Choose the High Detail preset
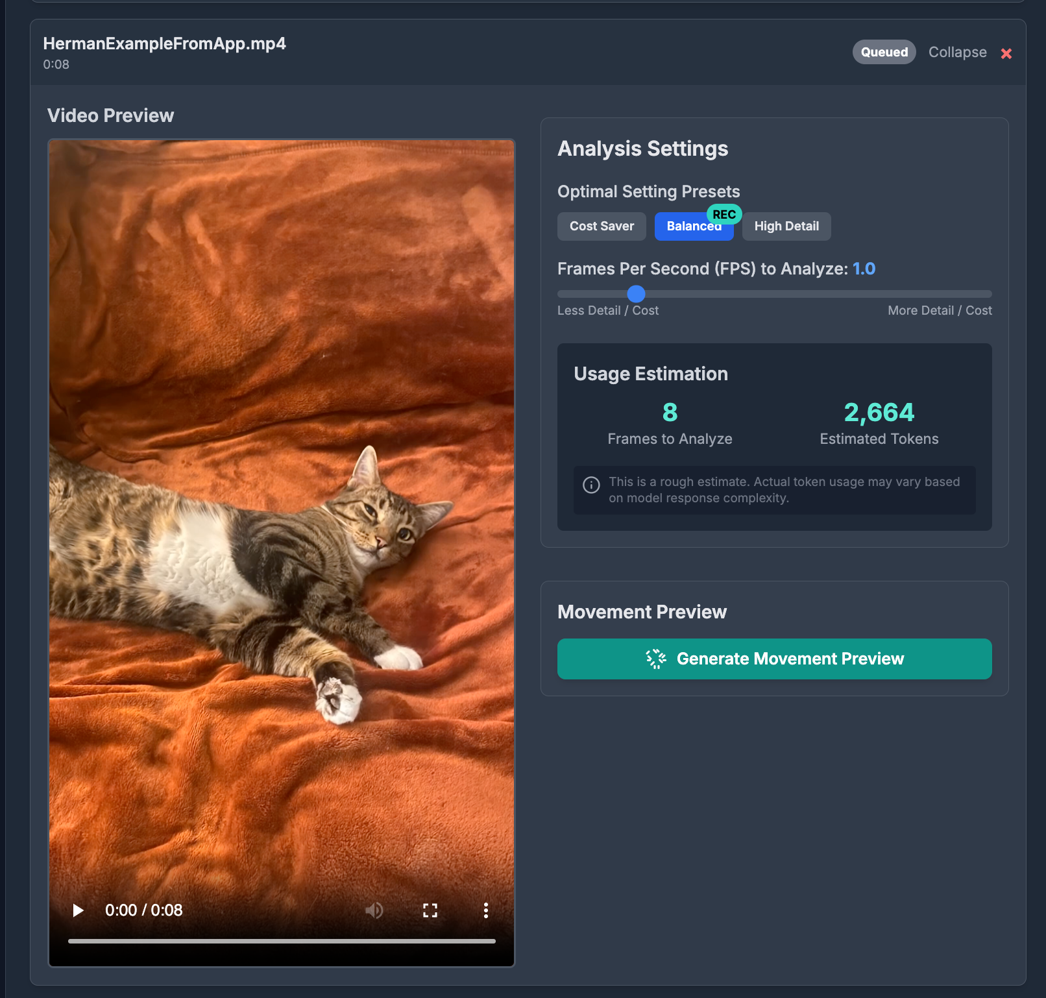This screenshot has width=1046, height=998. click(x=786, y=226)
